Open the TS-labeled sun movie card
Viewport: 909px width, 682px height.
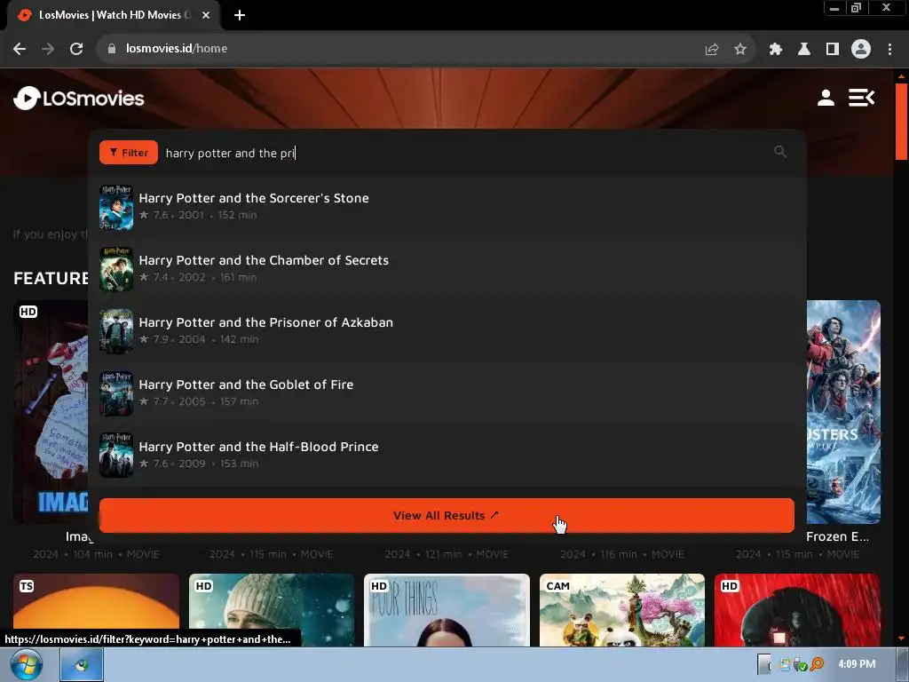(x=96, y=610)
